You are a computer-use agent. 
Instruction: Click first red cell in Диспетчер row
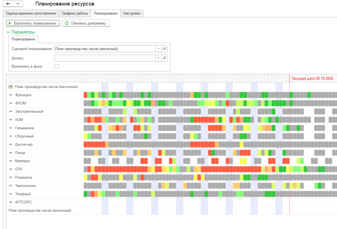85,145
